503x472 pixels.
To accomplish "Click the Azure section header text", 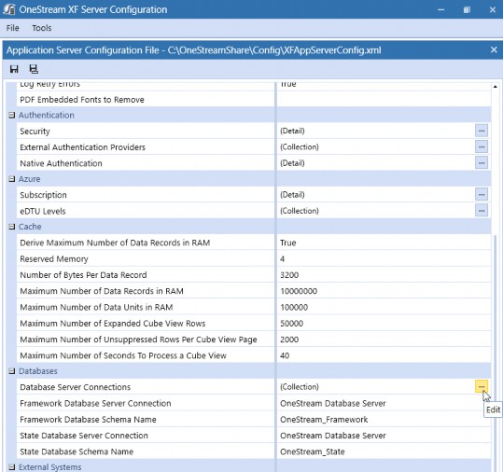I will pos(30,179).
